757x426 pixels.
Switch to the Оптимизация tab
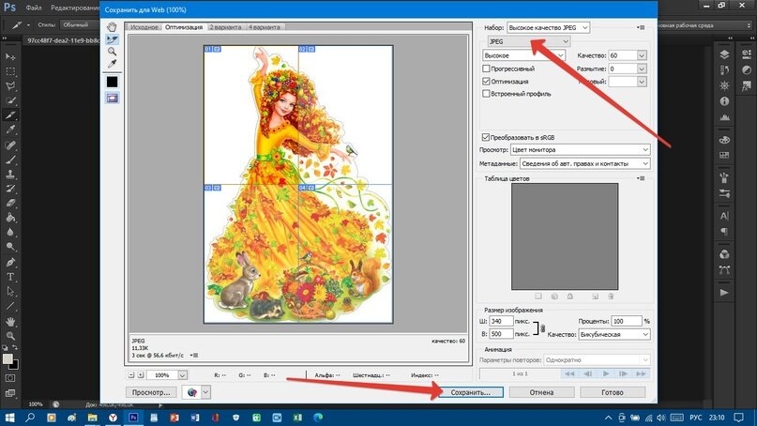[x=184, y=27]
